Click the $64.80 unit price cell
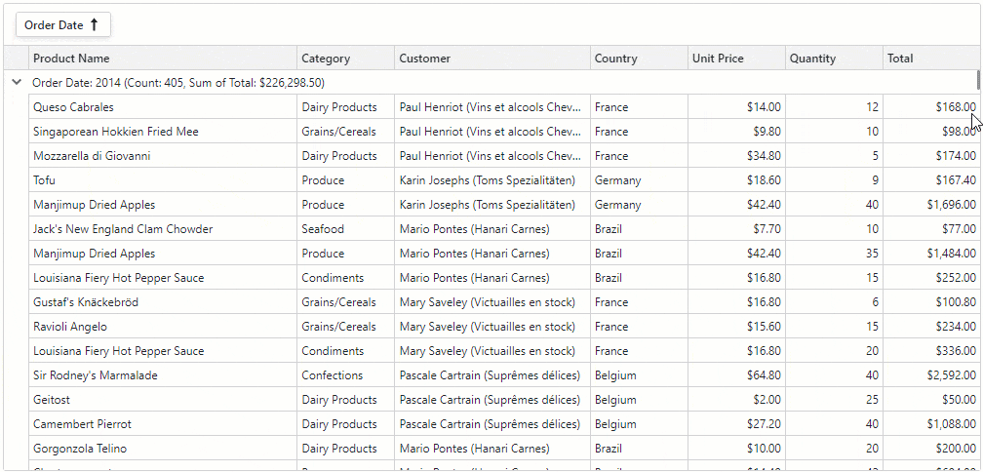Screen dimensions: 983x472 [x=761, y=375]
